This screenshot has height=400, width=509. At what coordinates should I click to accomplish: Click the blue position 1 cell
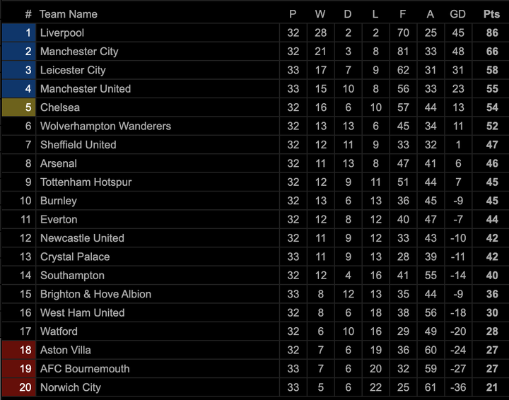pyautogui.click(x=18, y=33)
